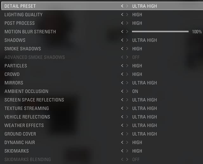Image resolution: width=203 pixels, height=164 pixels.
Task: Switch Ambient Occlusion off via left arrow
Action: tap(122, 91)
